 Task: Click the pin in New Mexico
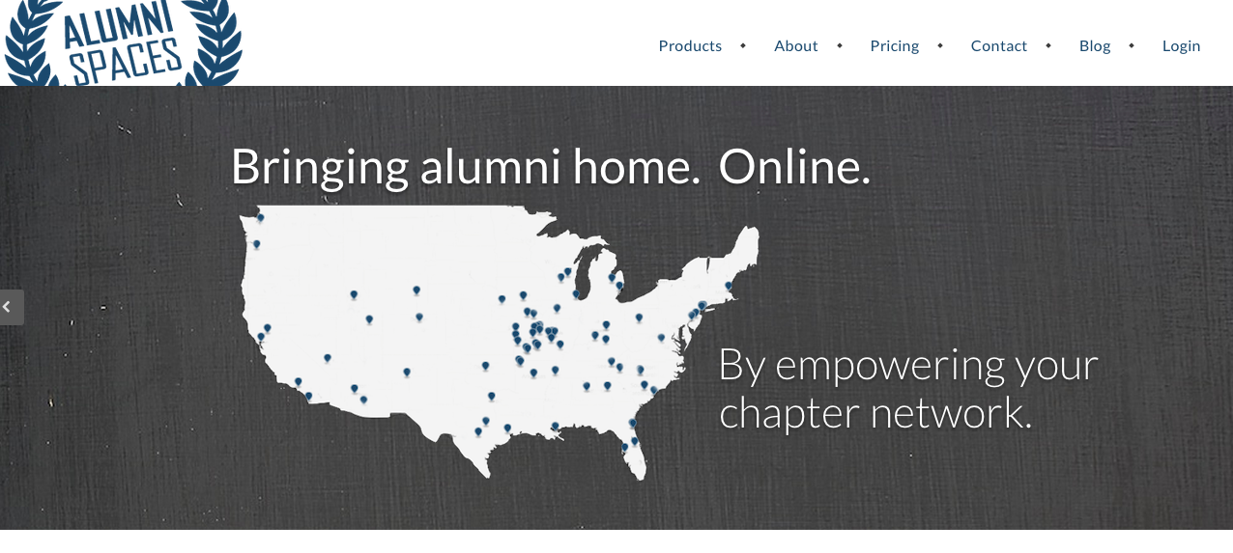click(x=407, y=372)
